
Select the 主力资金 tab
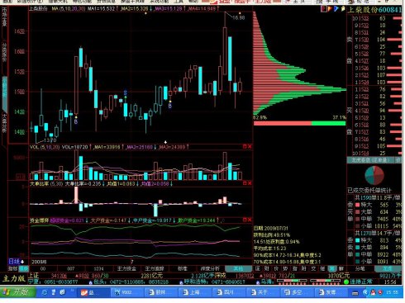pos(126,268)
